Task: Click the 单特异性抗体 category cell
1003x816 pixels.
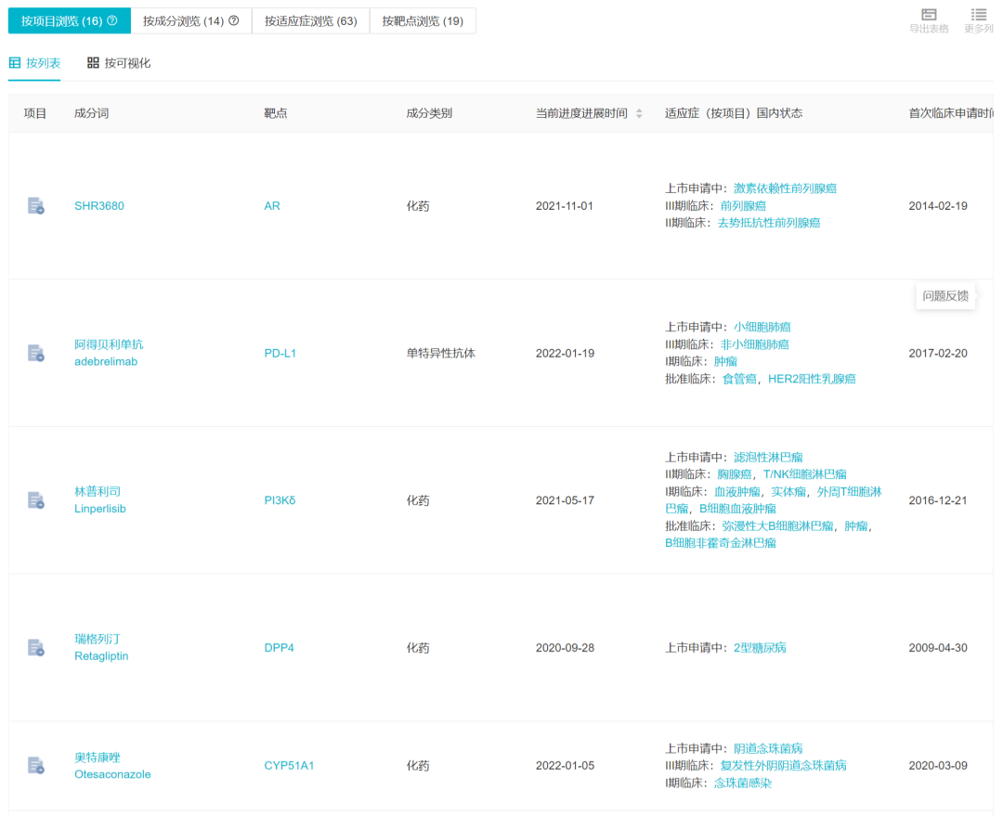Action: pos(441,353)
